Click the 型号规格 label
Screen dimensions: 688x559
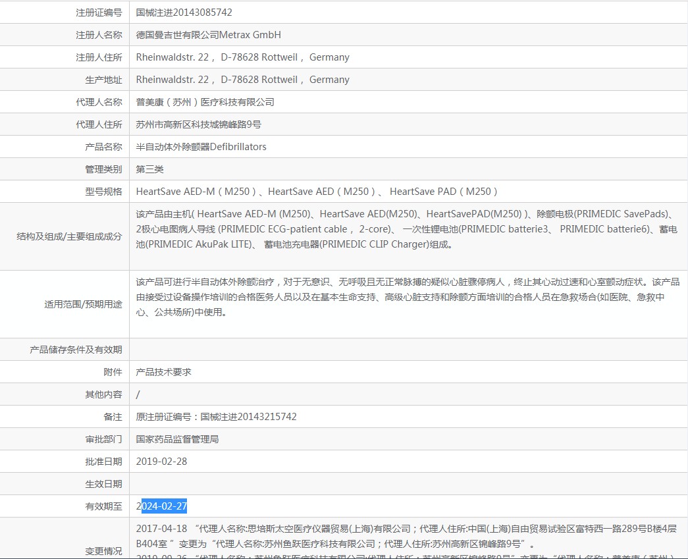click(x=103, y=192)
